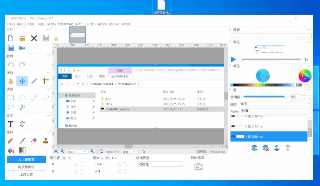Select the Rectangle selection tool
Screen dimensions: 320x186
pyautogui.click(x=11, y=98)
